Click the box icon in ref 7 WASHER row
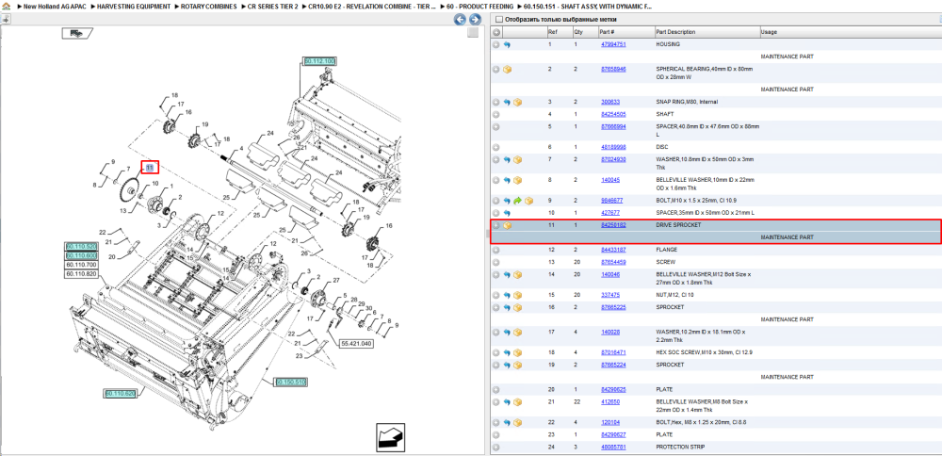The image size is (942, 456). click(x=518, y=160)
